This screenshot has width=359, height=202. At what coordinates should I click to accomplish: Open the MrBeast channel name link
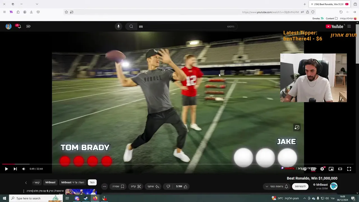pos(322,185)
